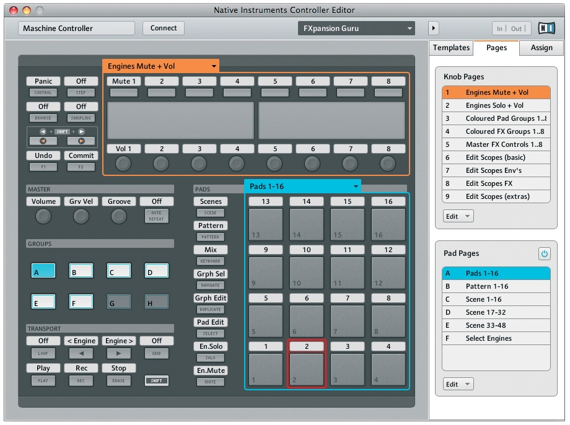Image resolution: width=570 pixels, height=425 pixels.
Task: Select group button B
Action: point(81,271)
